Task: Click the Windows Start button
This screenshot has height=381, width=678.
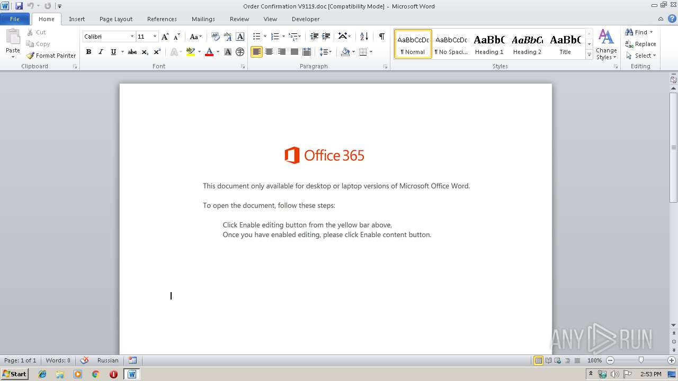Action: pos(14,374)
